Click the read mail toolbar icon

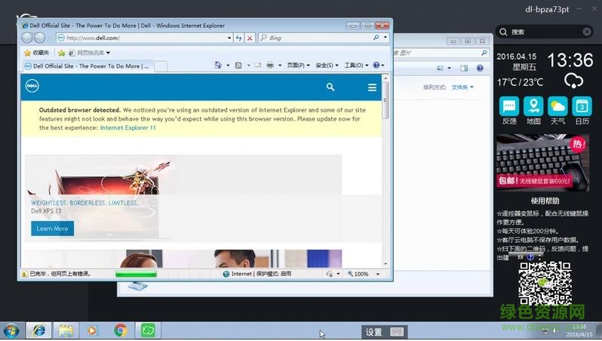(257, 66)
